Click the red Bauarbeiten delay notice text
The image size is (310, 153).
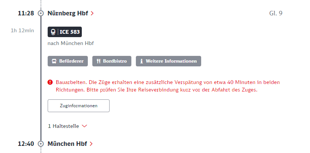point(168,86)
